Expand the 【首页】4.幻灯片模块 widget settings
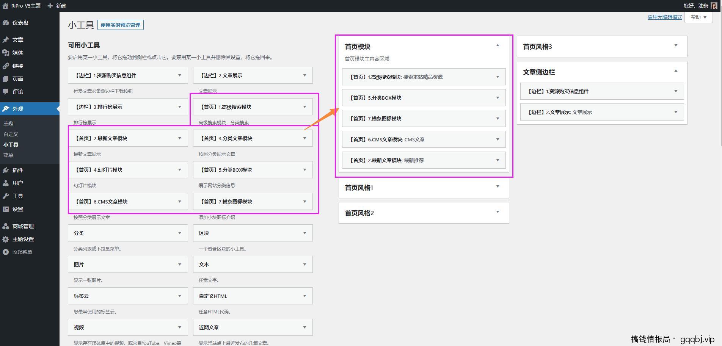This screenshot has width=722, height=346. [180, 169]
